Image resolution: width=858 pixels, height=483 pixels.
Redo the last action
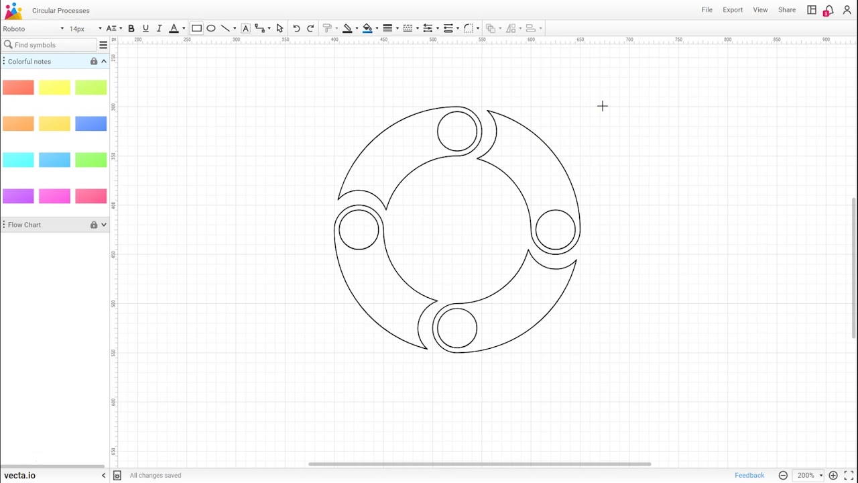pyautogui.click(x=310, y=28)
